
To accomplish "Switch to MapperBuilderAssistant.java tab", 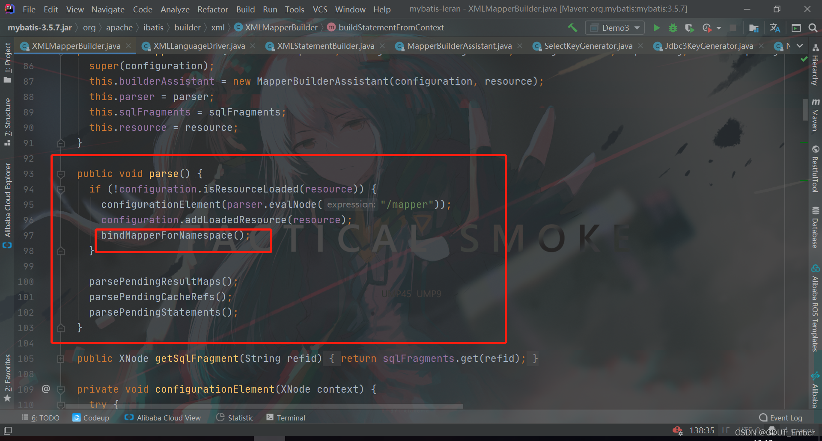I will coord(459,46).
